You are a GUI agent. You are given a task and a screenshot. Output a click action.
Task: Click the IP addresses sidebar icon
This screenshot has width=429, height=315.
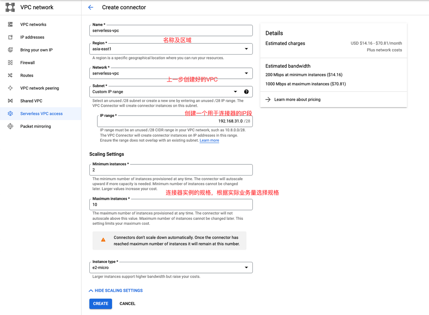[x=10, y=37]
